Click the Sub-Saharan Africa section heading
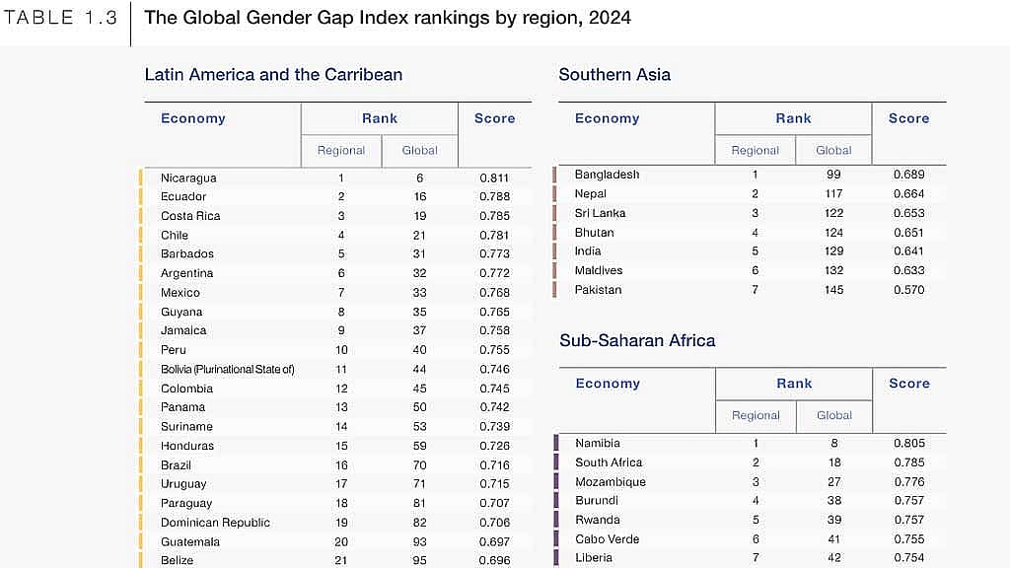 coord(637,340)
